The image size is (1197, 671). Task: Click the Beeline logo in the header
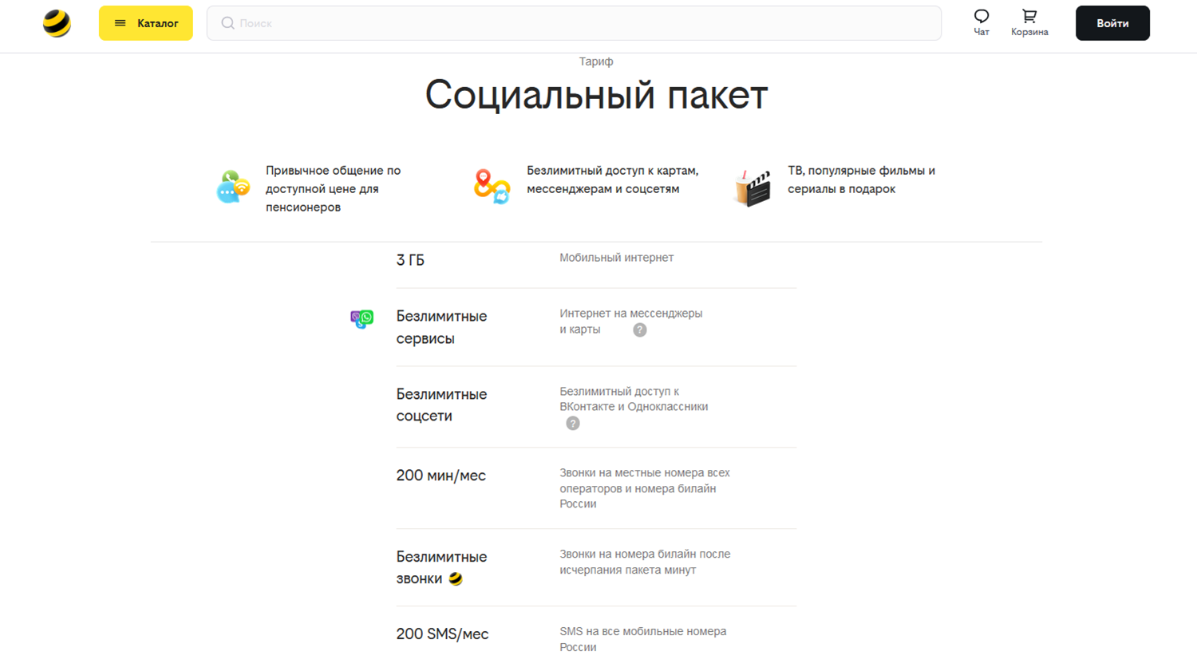click(57, 23)
